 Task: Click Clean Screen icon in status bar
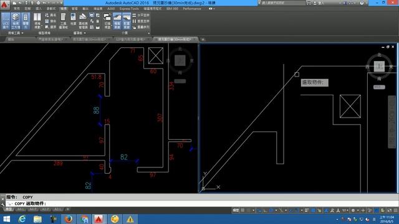click(x=390, y=210)
